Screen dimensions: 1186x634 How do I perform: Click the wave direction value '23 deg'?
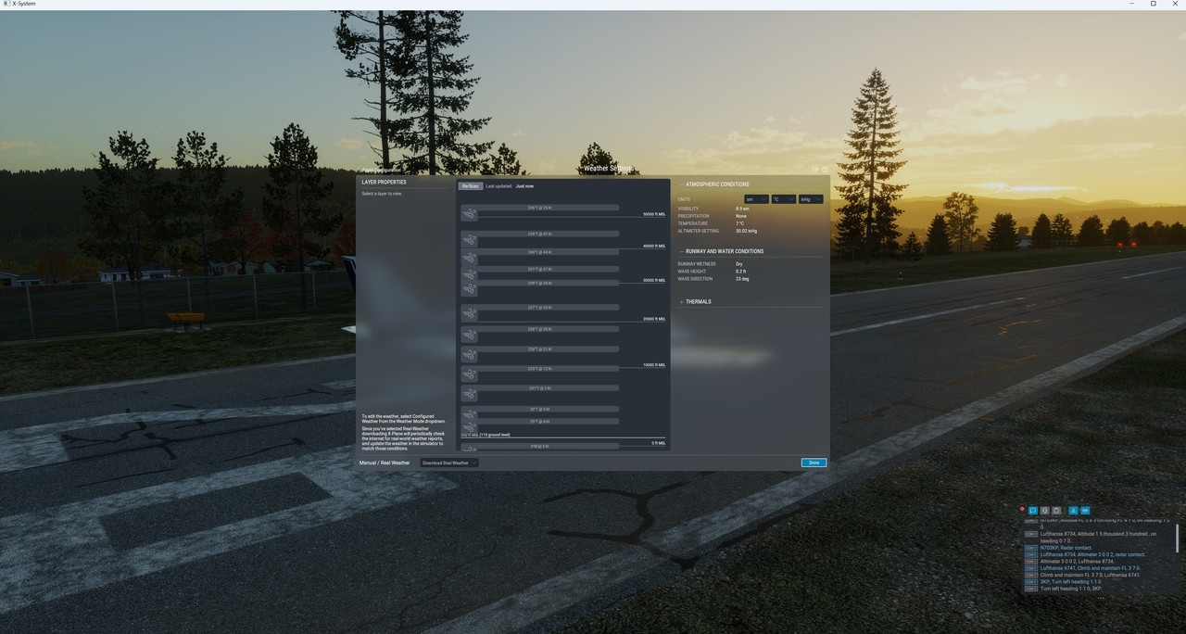tap(742, 279)
